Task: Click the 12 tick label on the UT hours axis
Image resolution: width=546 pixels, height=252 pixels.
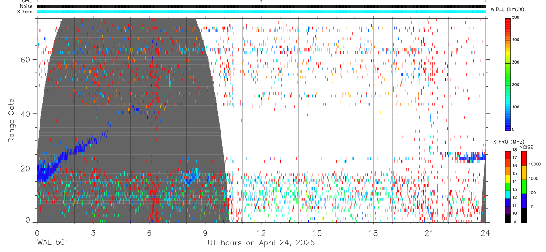Action: (x=261, y=232)
